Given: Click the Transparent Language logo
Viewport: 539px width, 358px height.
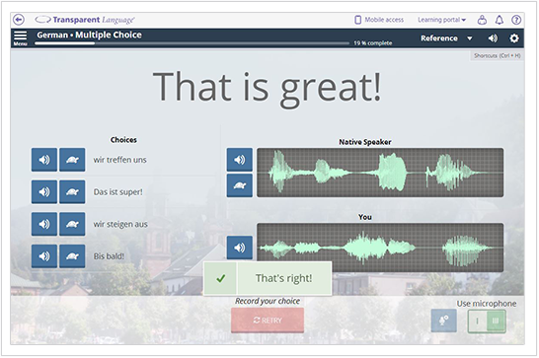Looking at the screenshot, I should pos(85,20).
